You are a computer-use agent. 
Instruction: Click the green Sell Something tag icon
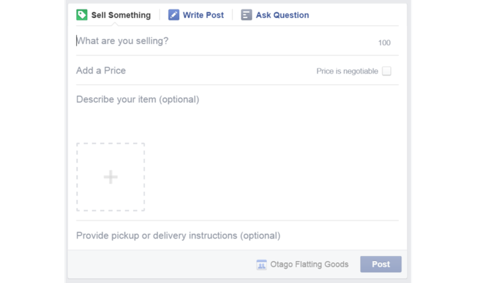pyautogui.click(x=82, y=15)
